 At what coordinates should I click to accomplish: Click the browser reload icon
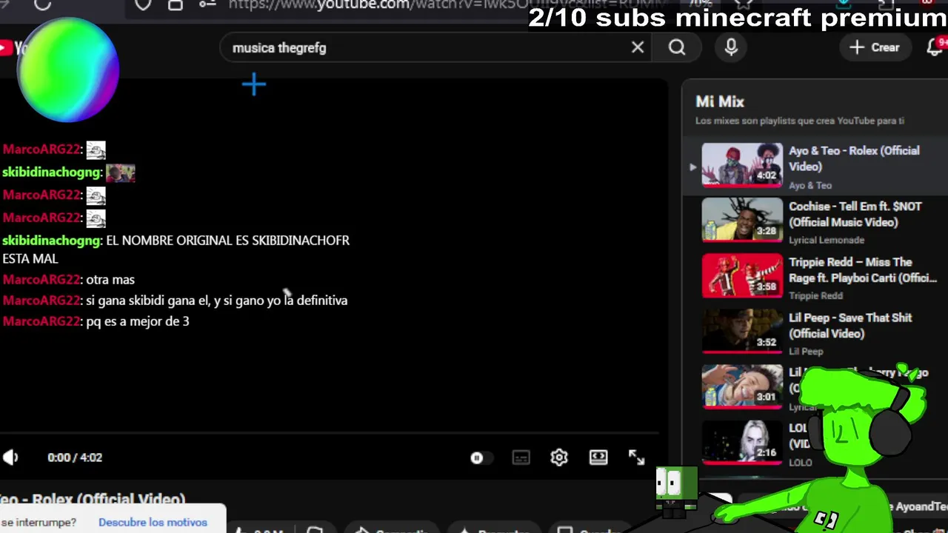pos(42,4)
